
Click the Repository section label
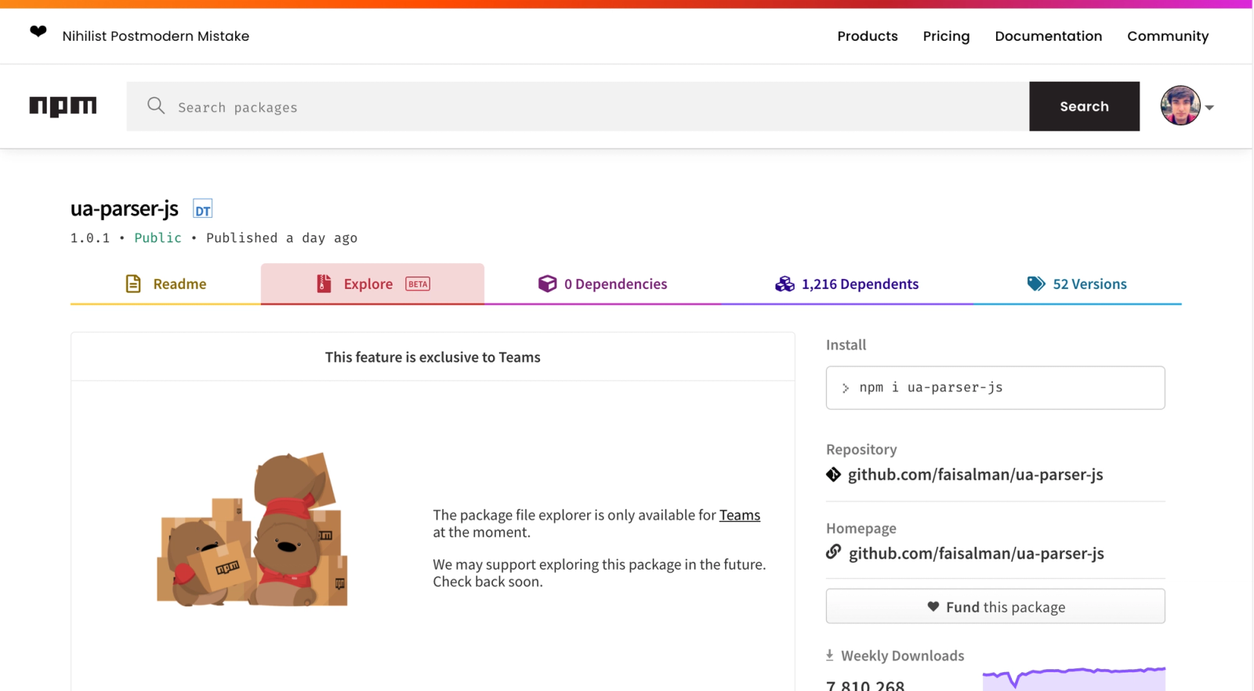pos(861,449)
